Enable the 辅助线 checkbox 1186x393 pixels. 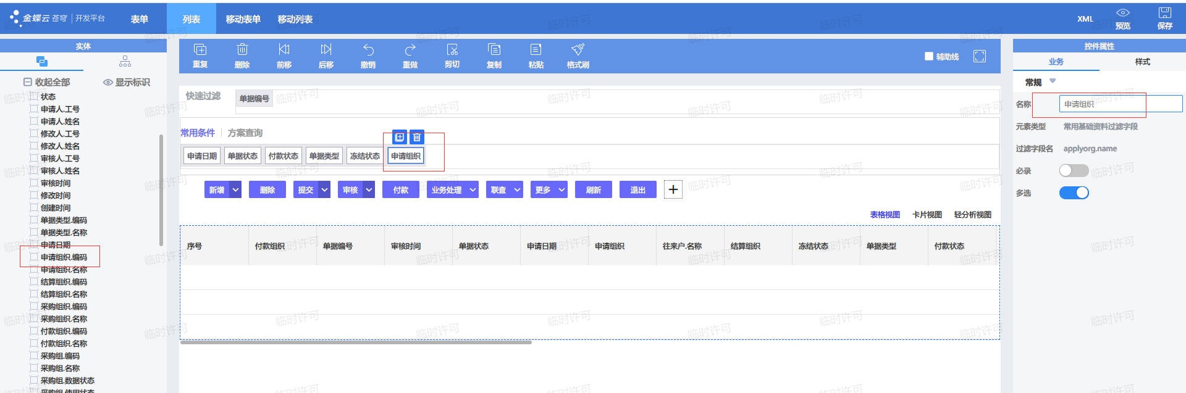pyautogui.click(x=928, y=56)
